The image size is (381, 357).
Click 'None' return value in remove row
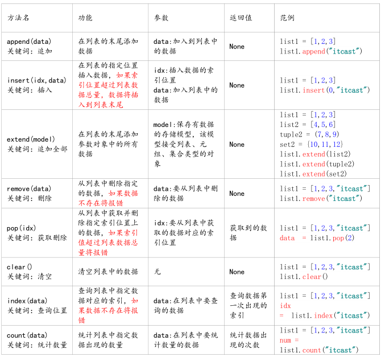click(237, 194)
